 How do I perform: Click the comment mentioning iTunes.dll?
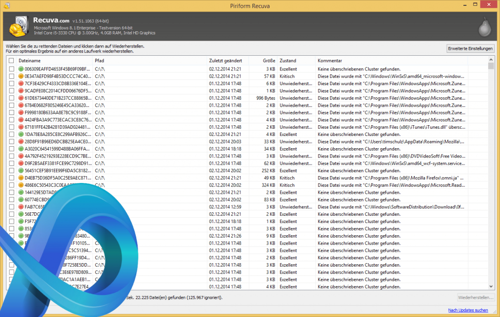(391, 127)
